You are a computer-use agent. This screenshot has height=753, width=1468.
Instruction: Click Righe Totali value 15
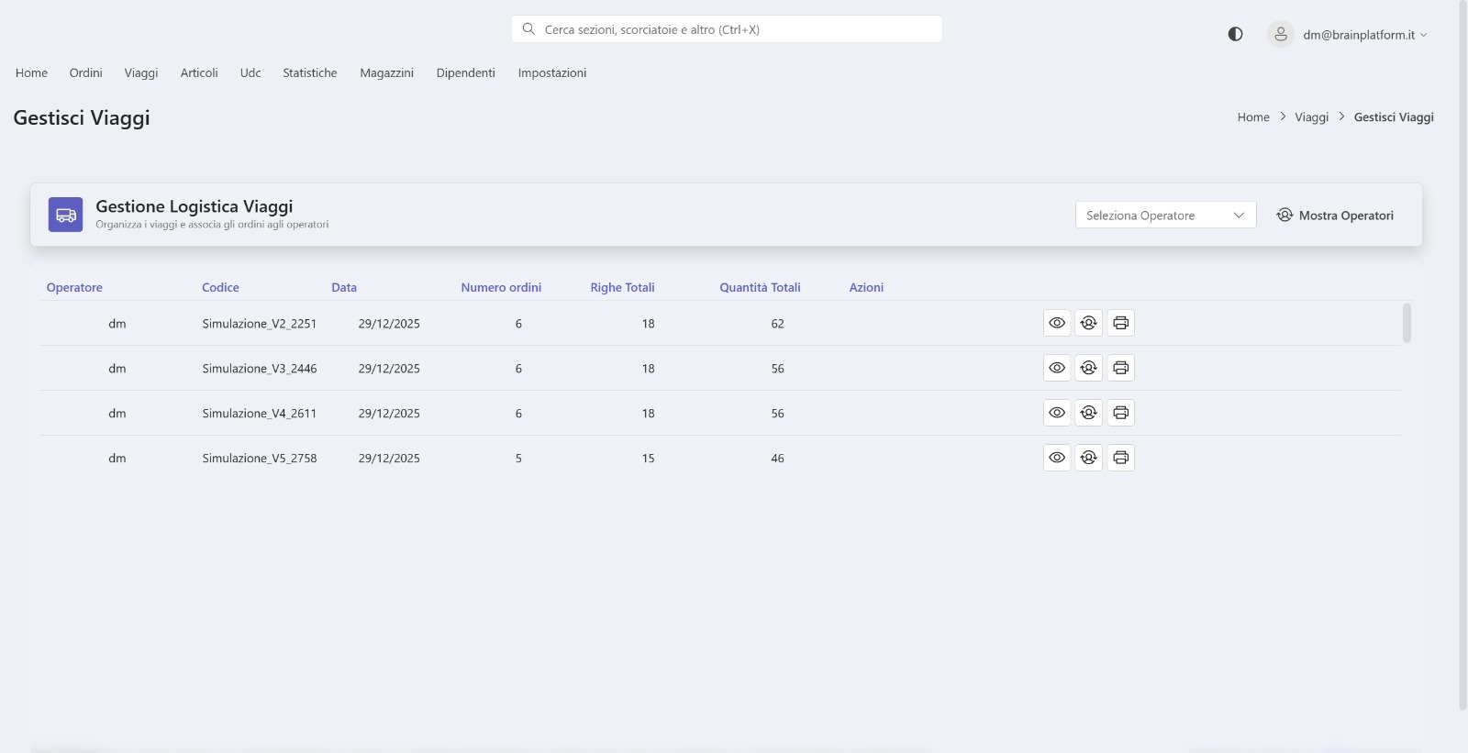[x=648, y=459]
